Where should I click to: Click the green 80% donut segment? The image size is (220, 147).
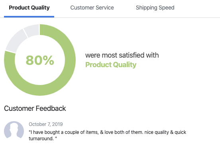click(x=70, y=60)
